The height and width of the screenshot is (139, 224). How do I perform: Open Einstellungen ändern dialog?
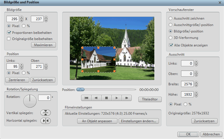coord(139,121)
